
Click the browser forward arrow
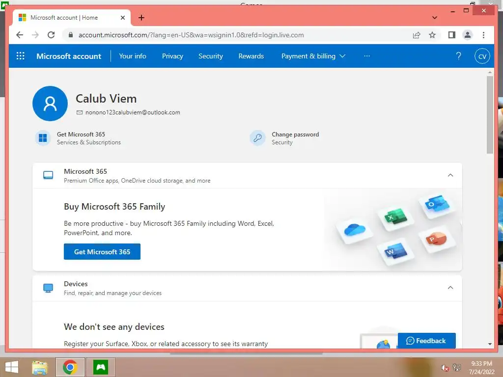[x=35, y=35]
